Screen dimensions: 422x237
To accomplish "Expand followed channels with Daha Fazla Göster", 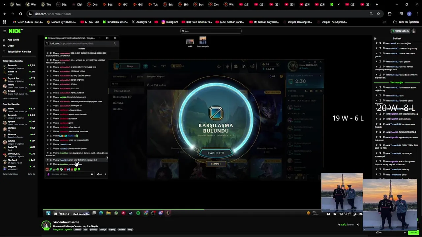I will pyautogui.click(x=10, y=98).
